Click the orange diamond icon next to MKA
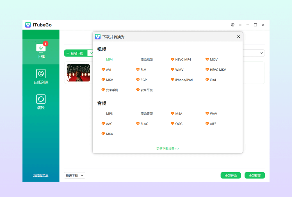The image size is (292, 197). [x=103, y=134]
